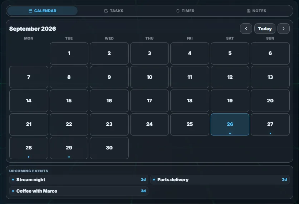Viewport: 299px width, 204px height.
Task: Select September 10
Action: coord(149,77)
